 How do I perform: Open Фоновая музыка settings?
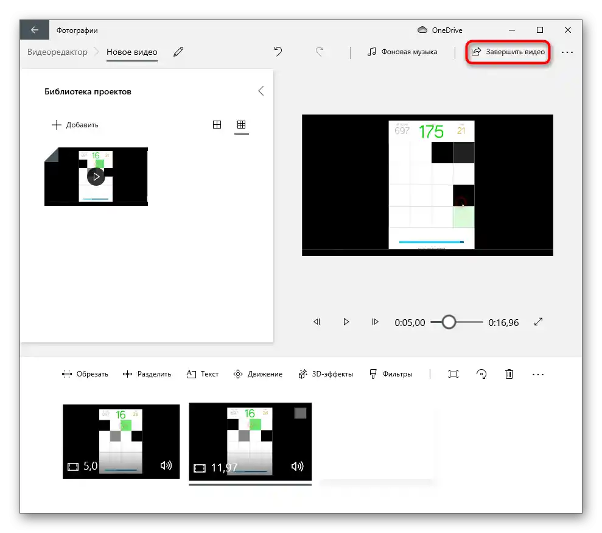coord(402,52)
